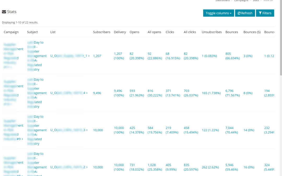Click opens value 731 (18.032%)
Viewport: 282px width, 176px height.
(x=137, y=167)
